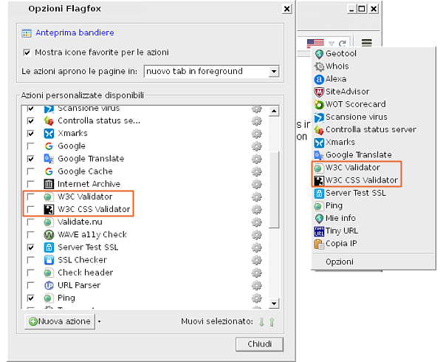Select Alexa from Flagfox menu
Viewport: 443px width, 362px height.
pyautogui.click(x=373, y=79)
